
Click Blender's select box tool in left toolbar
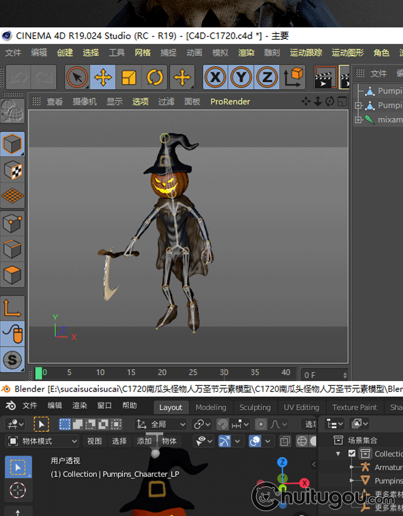tap(18, 467)
